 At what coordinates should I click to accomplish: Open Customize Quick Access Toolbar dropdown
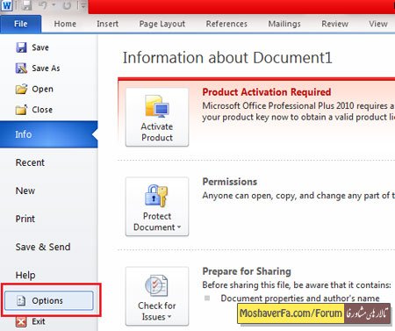[83, 5]
